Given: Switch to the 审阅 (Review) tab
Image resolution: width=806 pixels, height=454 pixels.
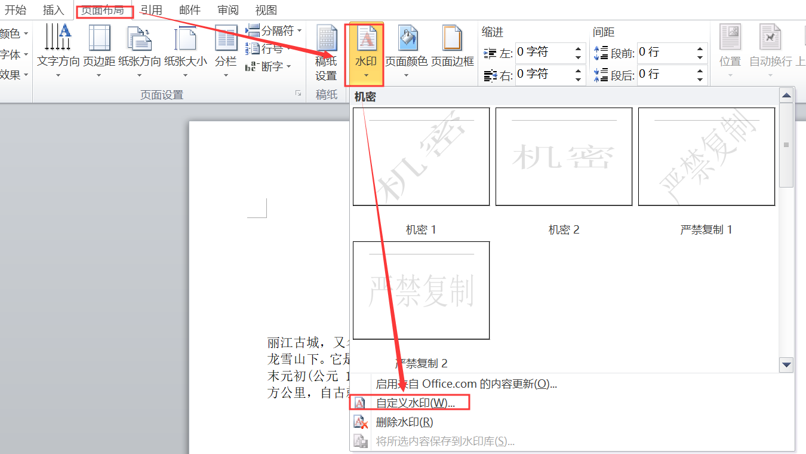Looking at the screenshot, I should pos(228,10).
